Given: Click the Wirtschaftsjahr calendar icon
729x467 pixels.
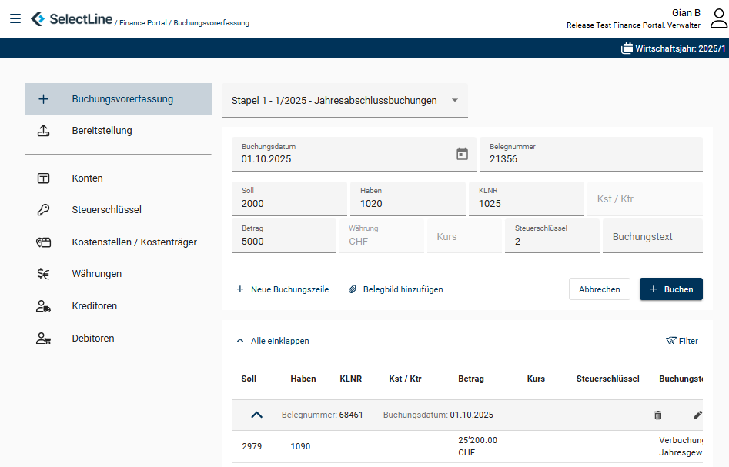Looking at the screenshot, I should point(627,48).
